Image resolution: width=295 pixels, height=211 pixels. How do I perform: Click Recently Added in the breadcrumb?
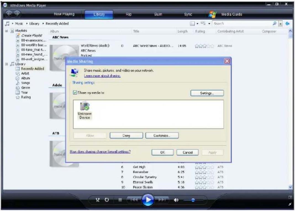(x=57, y=24)
